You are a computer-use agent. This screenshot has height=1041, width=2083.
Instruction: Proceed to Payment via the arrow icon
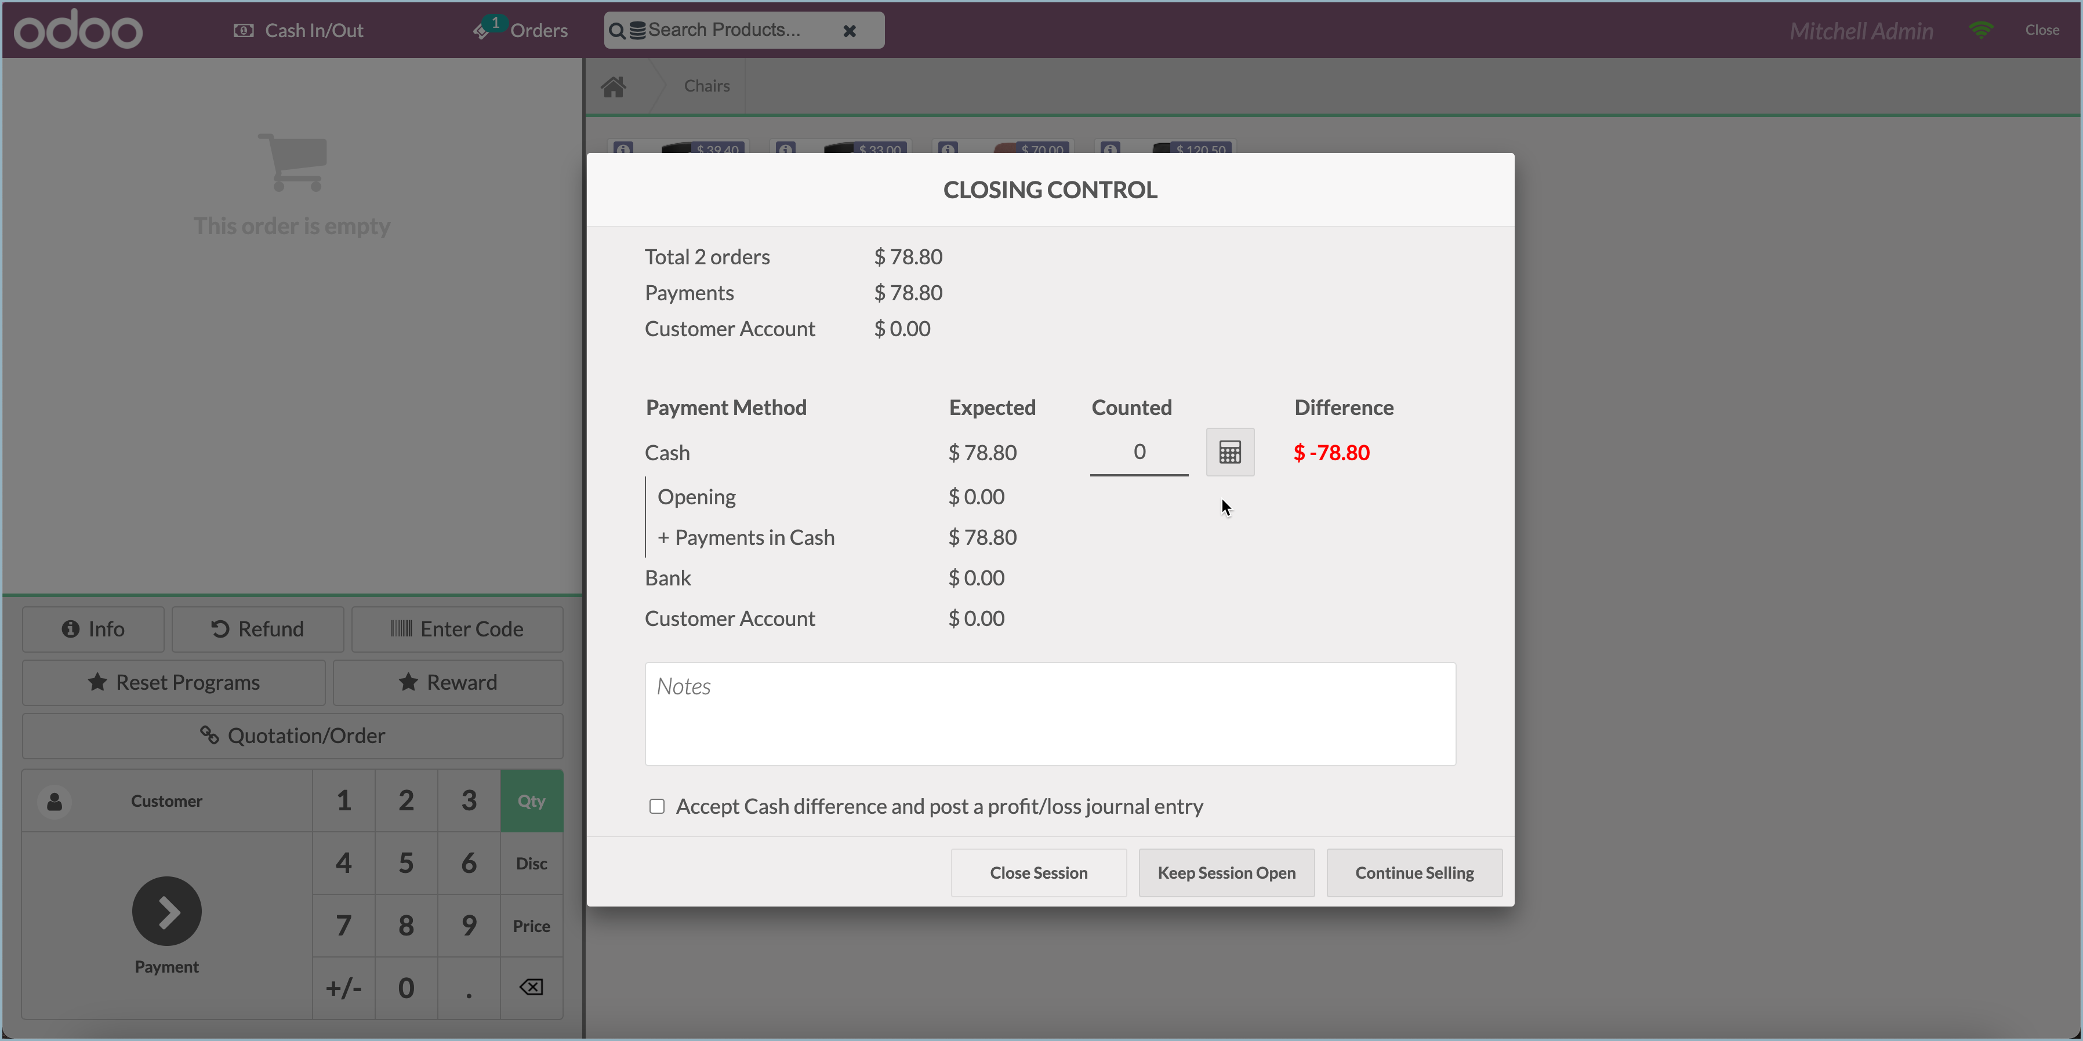tap(166, 911)
